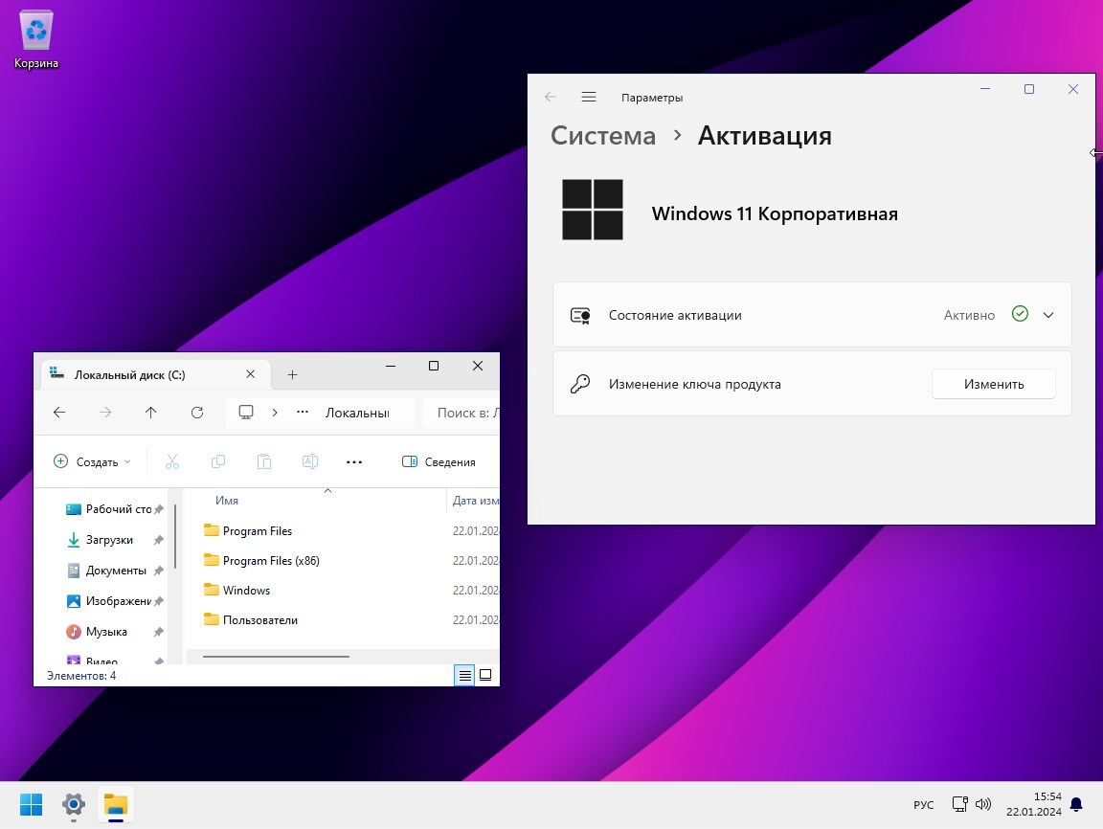This screenshot has height=829, width=1103.
Task: Click the This PC monitor icon in address bar
Action: point(246,413)
